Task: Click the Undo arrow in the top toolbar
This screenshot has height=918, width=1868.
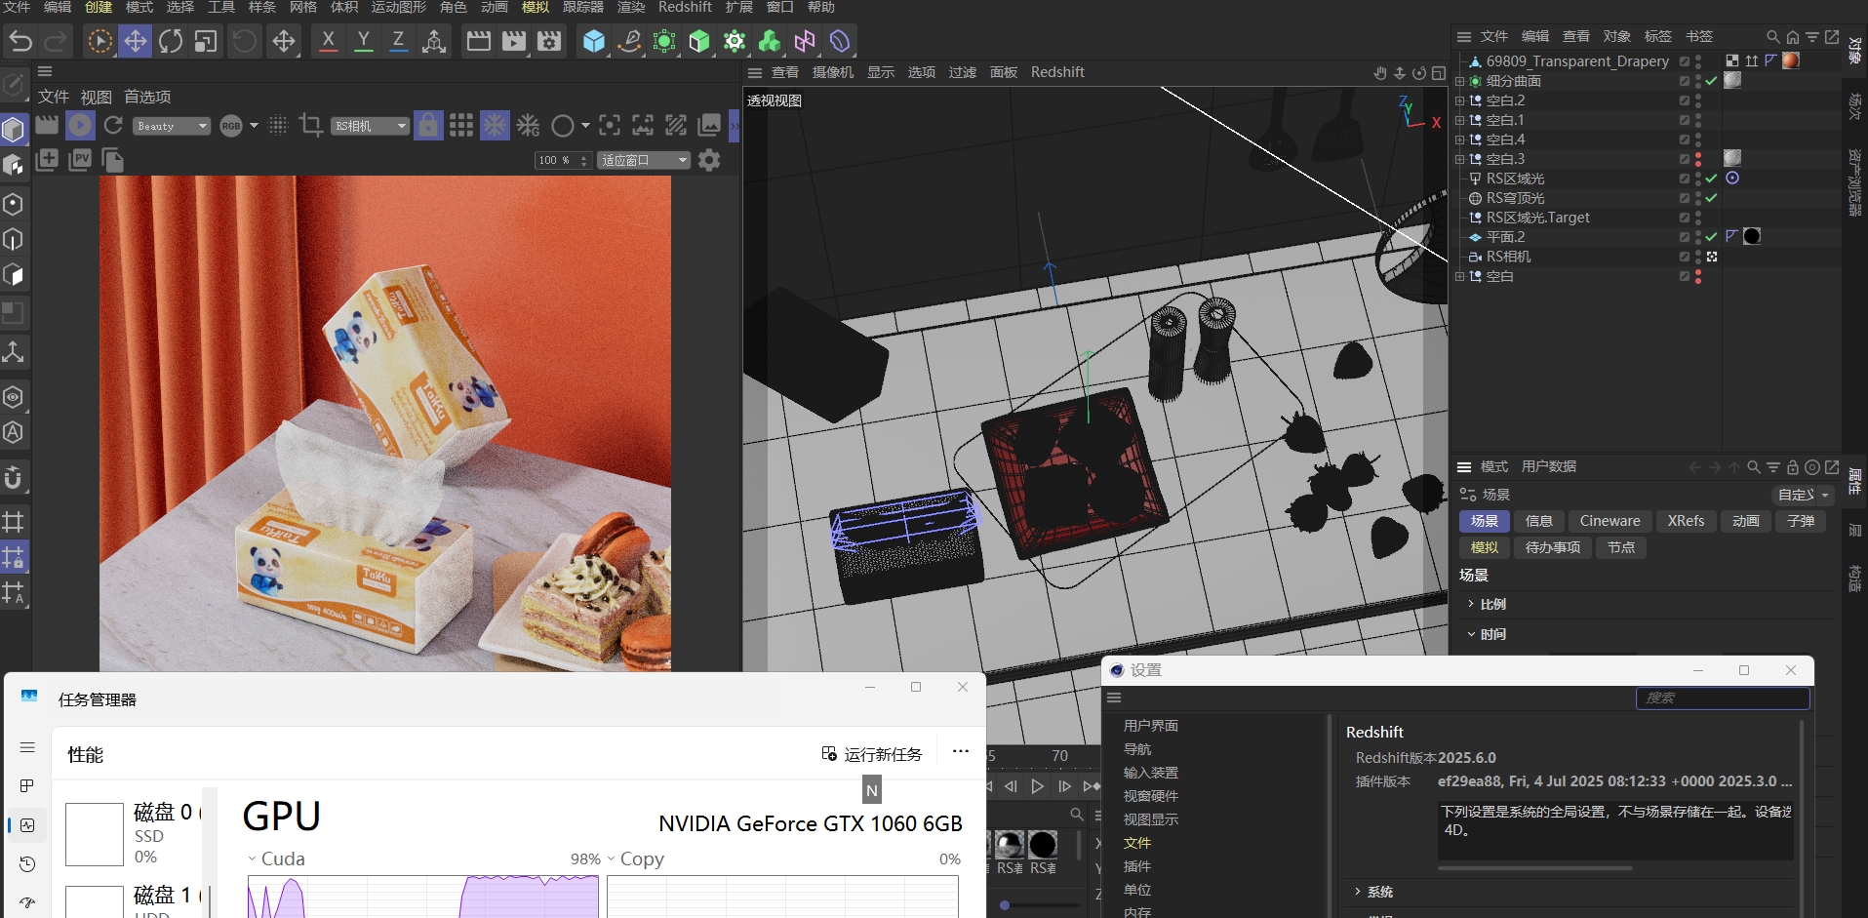Action: [x=20, y=41]
